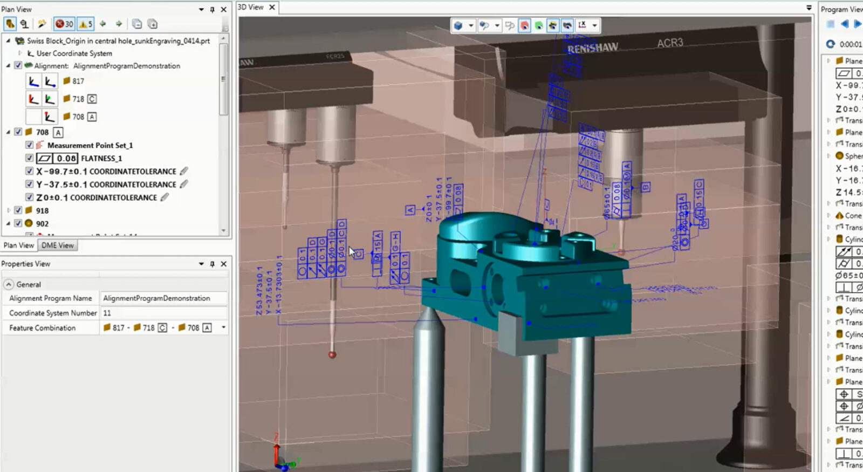Switch to the DME View tab
The height and width of the screenshot is (472, 863).
pos(58,245)
